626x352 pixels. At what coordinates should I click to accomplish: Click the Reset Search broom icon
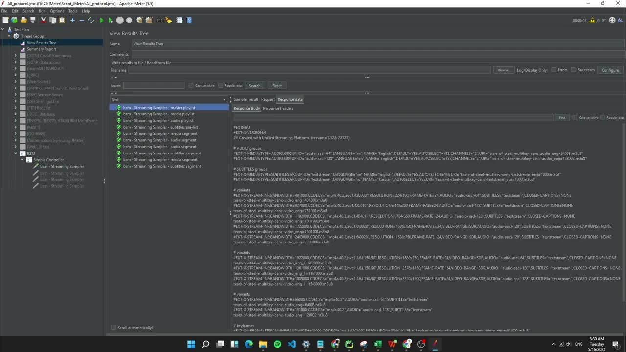coord(169,21)
